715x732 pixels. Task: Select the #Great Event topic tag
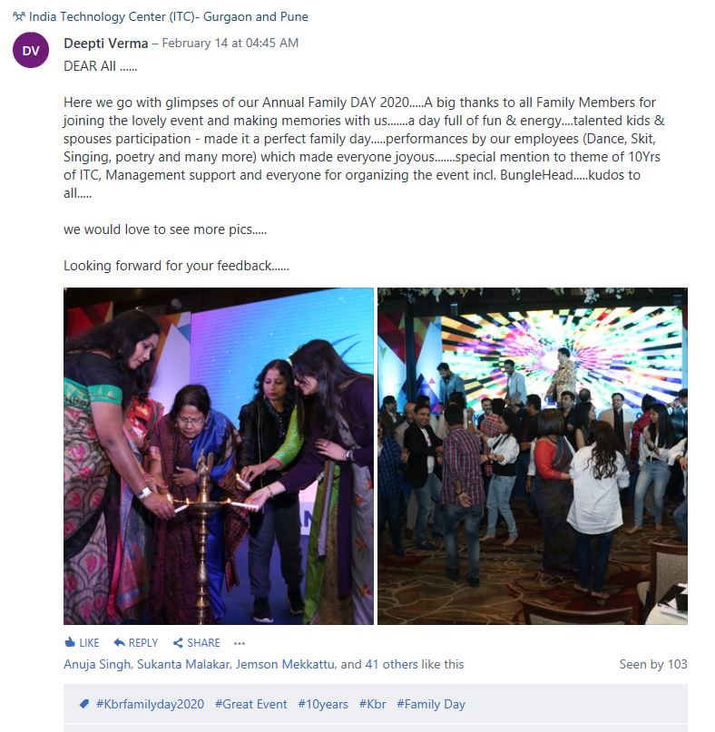click(250, 704)
